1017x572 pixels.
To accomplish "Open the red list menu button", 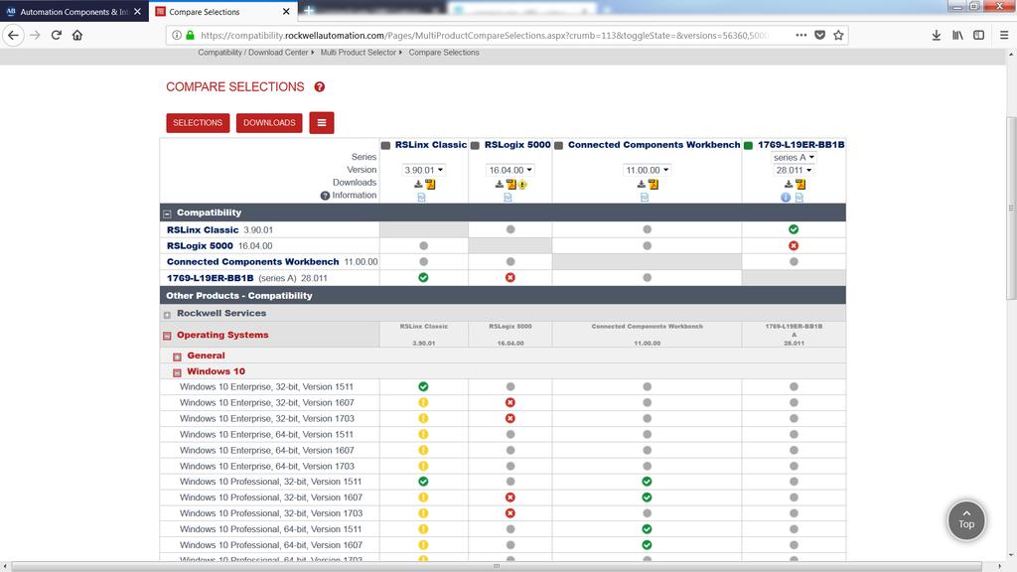I will pyautogui.click(x=322, y=122).
